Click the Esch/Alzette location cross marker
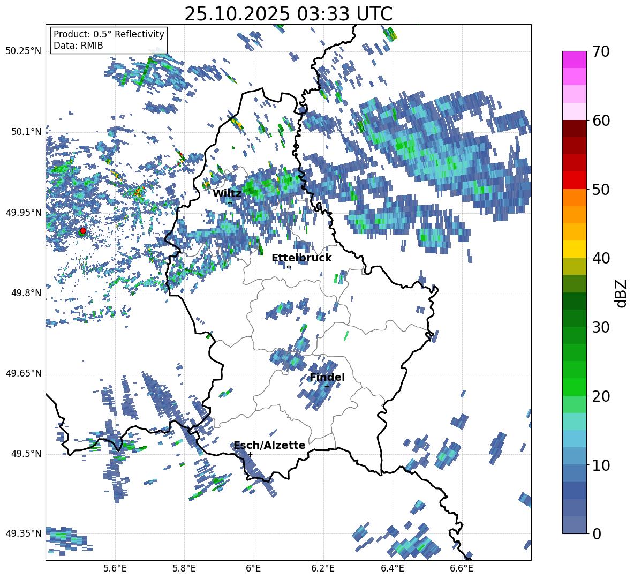The width and height of the screenshot is (634, 579). (x=250, y=454)
